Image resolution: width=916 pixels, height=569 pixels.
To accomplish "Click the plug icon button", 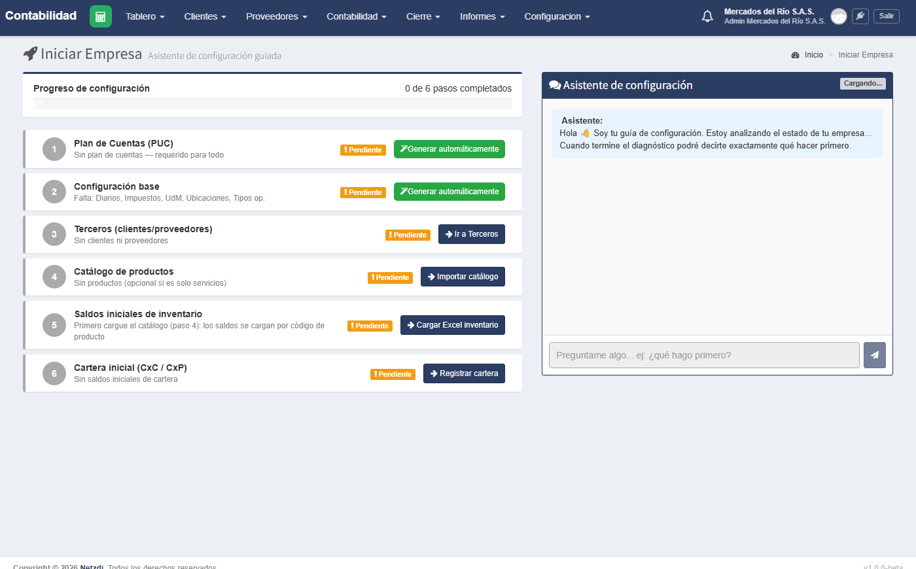I will click(x=860, y=16).
